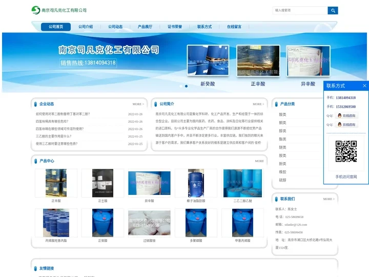
Task: Open the 公司首页 navigation tab
Action: 56,27
